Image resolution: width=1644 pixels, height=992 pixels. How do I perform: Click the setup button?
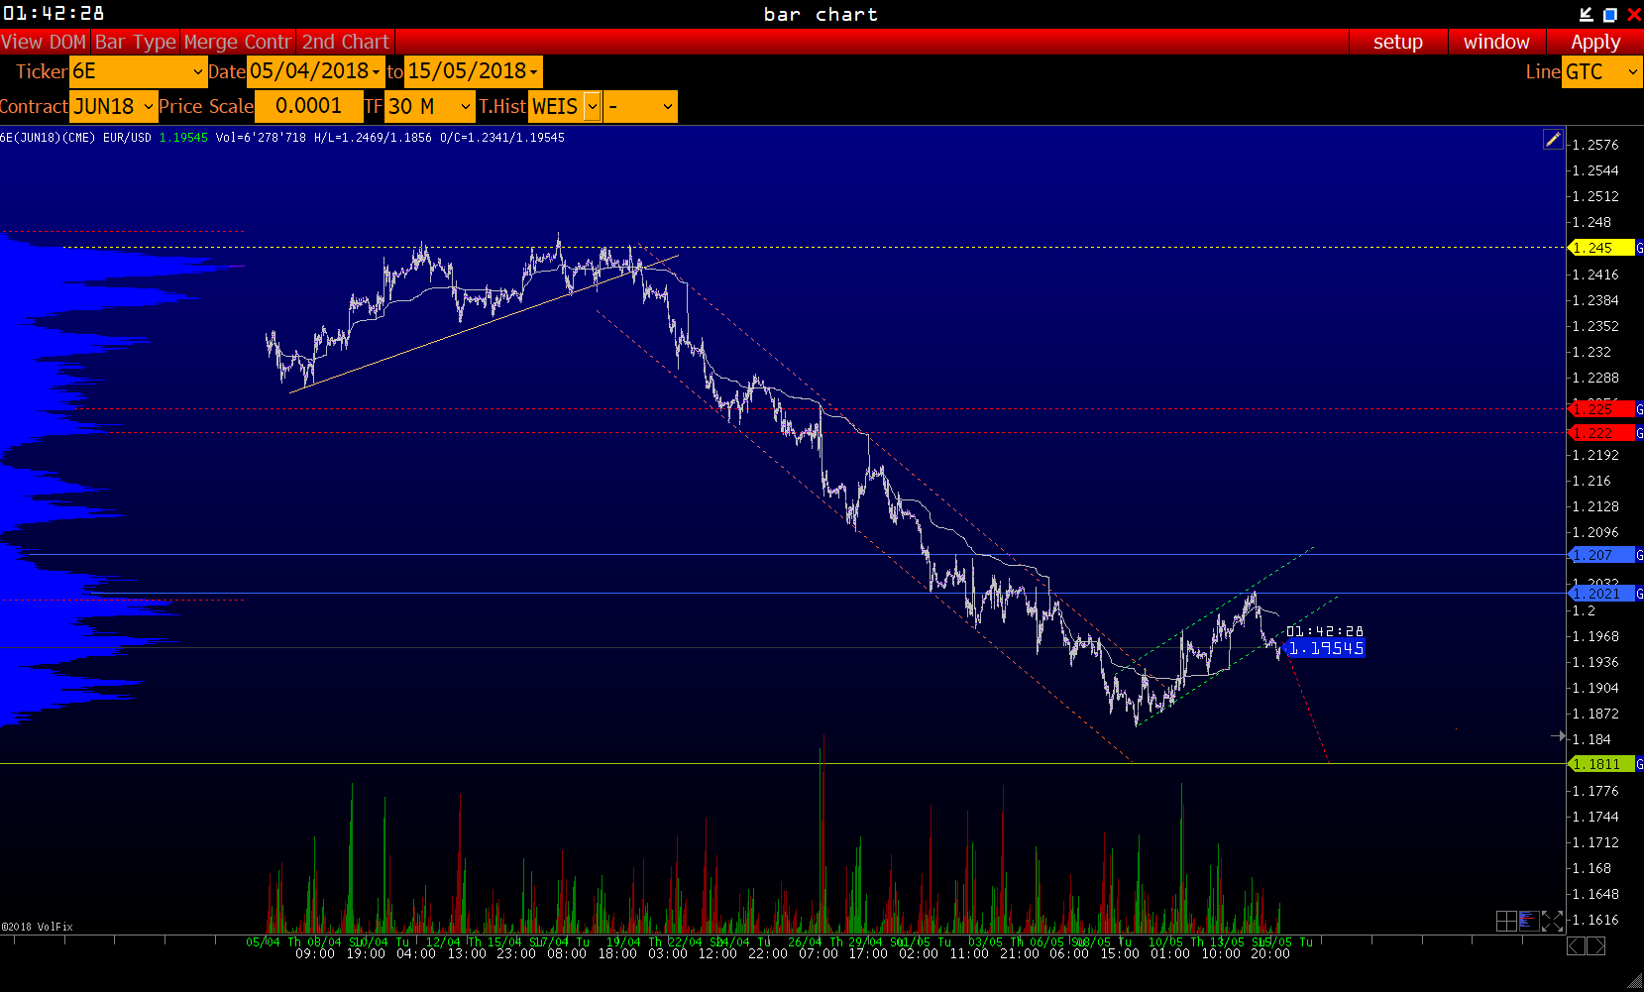click(x=1397, y=42)
